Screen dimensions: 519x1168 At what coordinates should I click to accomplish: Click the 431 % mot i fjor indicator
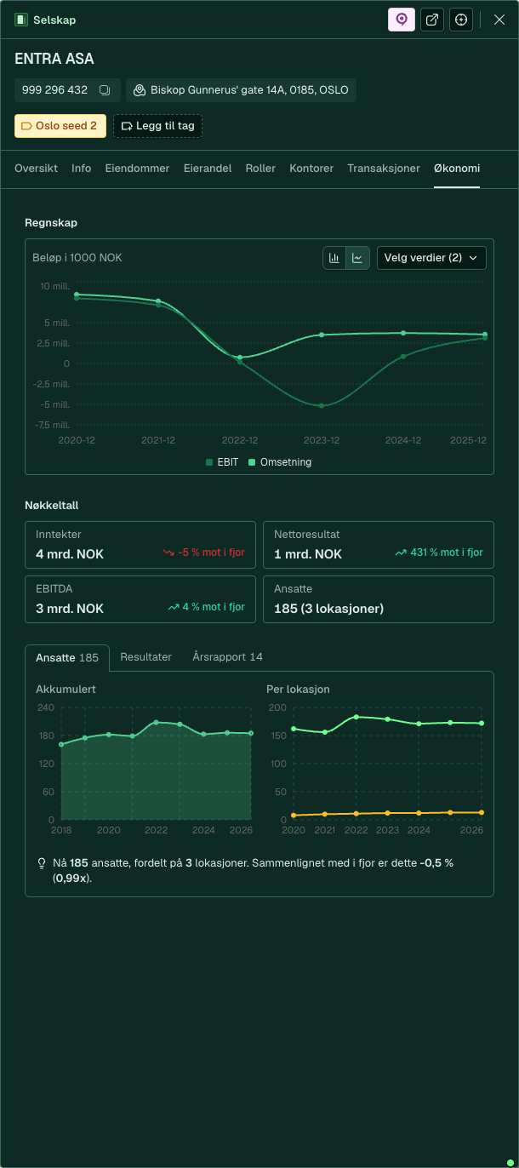[439, 553]
